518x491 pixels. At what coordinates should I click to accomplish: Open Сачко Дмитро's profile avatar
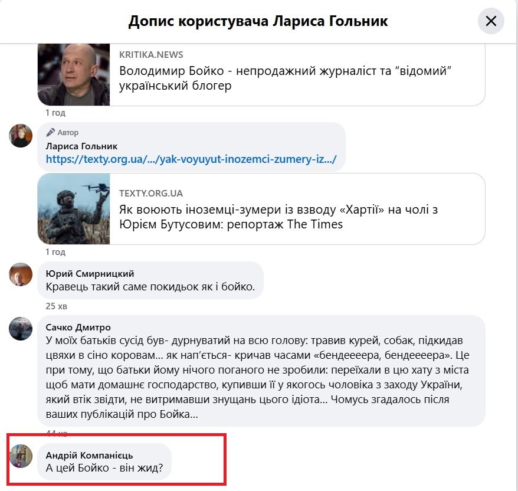21,328
